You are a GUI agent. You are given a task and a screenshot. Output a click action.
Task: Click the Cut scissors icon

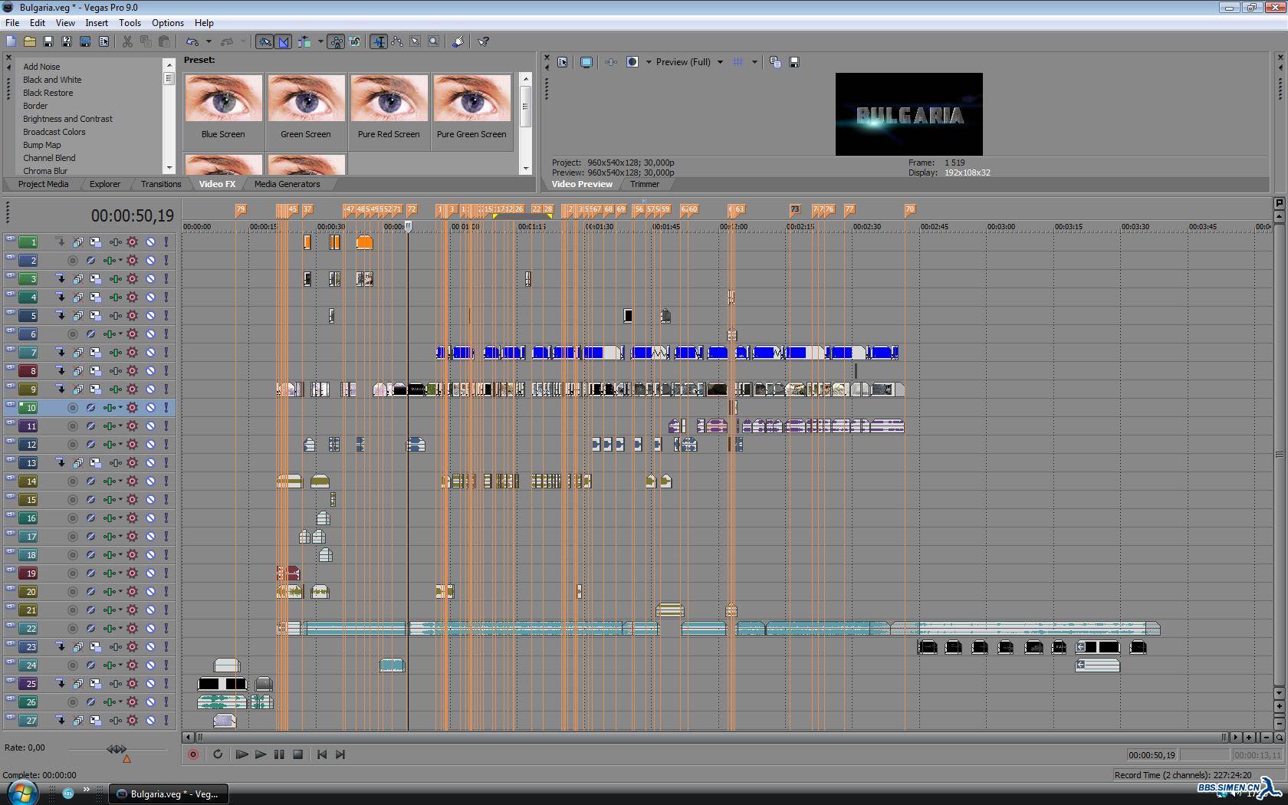(x=127, y=41)
